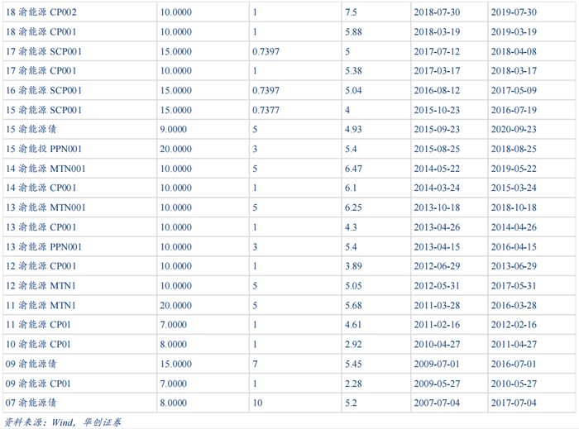Click the coupon rate 6.1
The image size is (579, 429).
click(x=351, y=188)
